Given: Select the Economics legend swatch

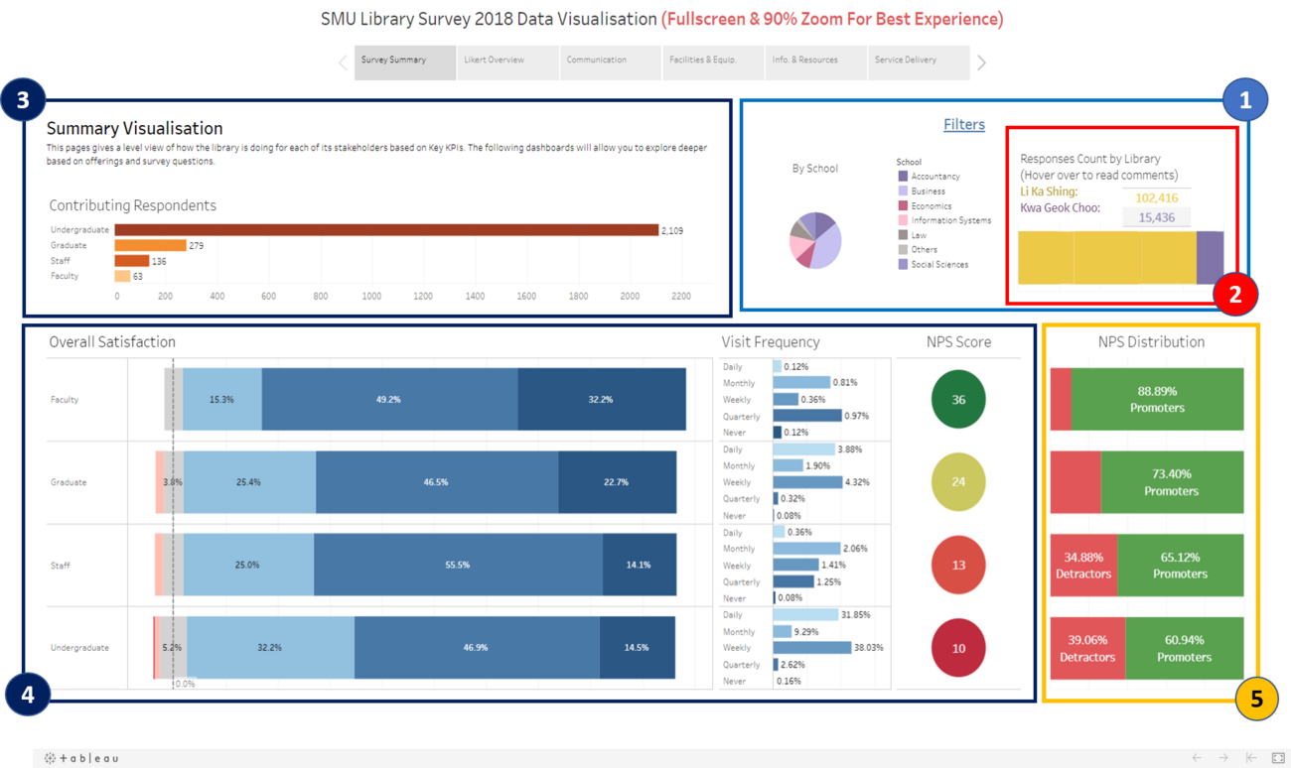Looking at the screenshot, I should (903, 205).
